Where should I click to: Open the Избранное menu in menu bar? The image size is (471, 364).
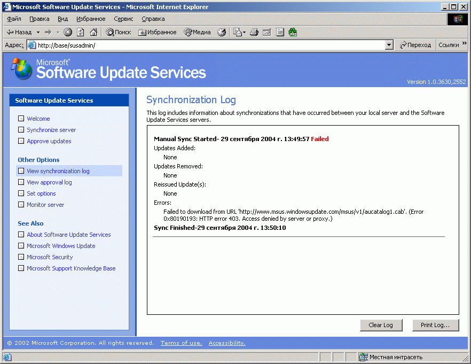coord(91,19)
